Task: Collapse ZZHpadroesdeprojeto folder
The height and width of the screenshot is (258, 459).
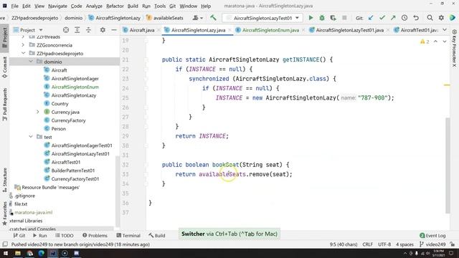Action: pyautogui.click(x=23, y=53)
